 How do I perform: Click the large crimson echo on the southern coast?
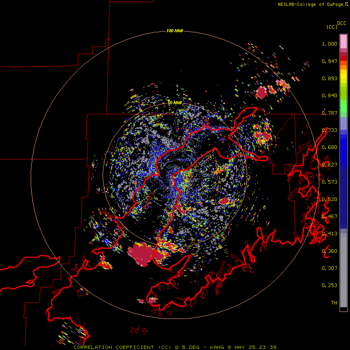[142, 254]
